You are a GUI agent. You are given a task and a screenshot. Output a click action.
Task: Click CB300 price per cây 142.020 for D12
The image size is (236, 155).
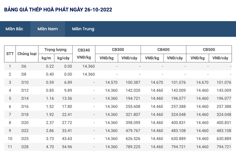pos(133,90)
